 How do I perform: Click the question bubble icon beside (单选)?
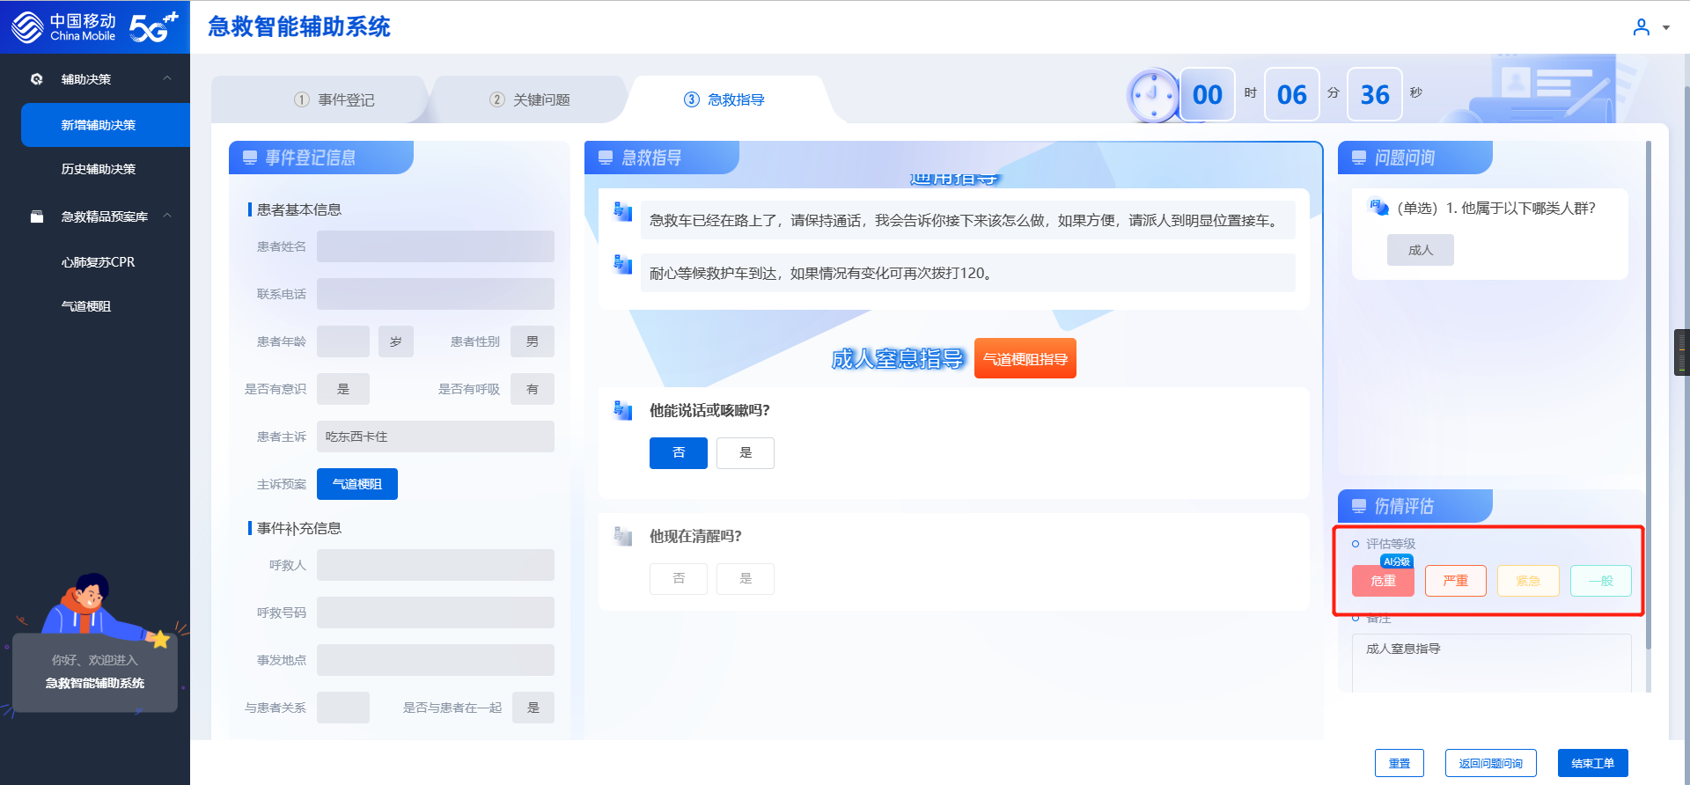pos(1378,207)
